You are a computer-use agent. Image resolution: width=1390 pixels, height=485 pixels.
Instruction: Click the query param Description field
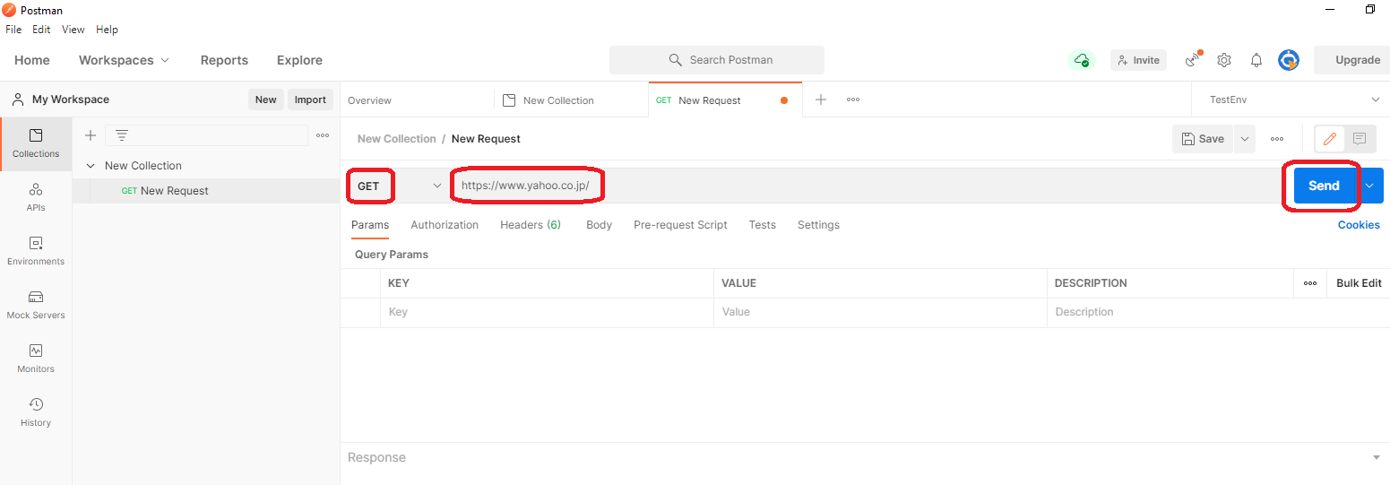[x=1218, y=312]
